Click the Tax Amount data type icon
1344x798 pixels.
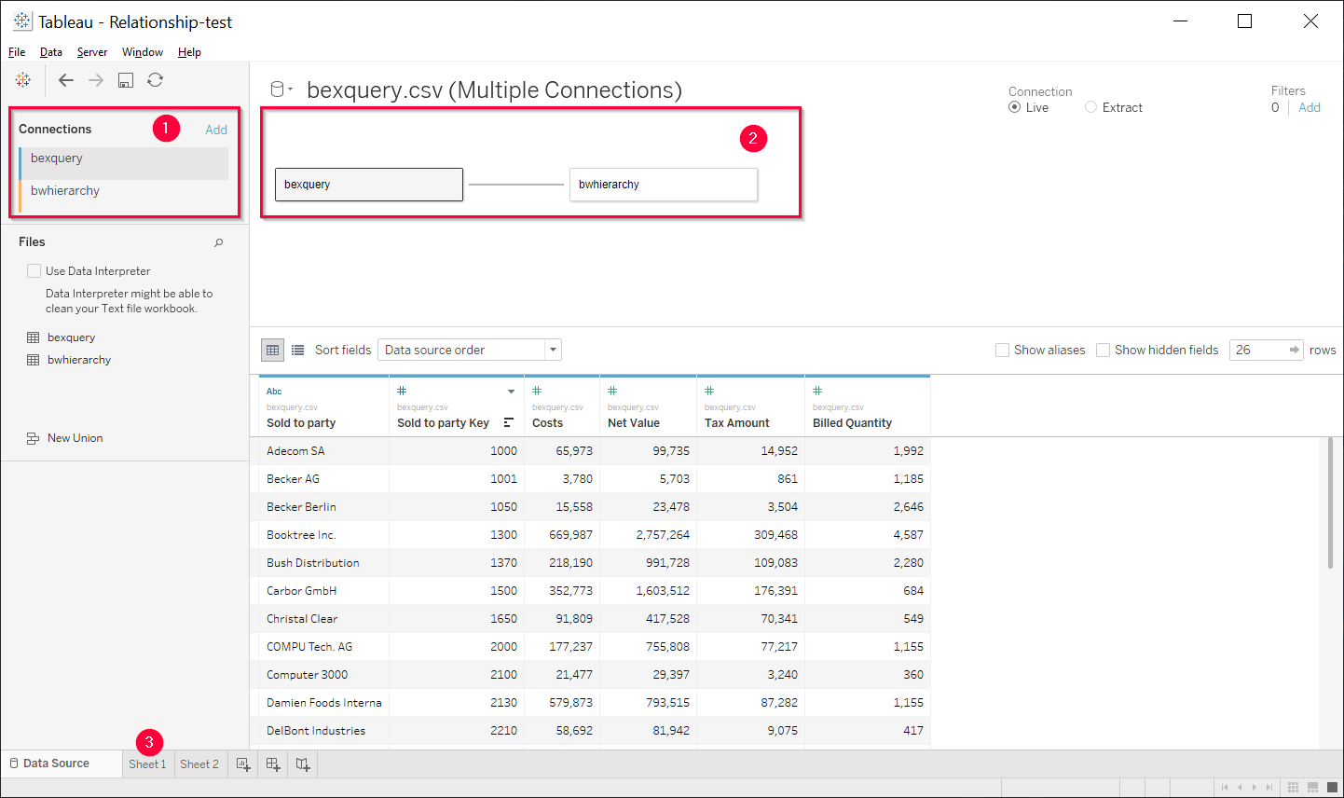click(709, 391)
